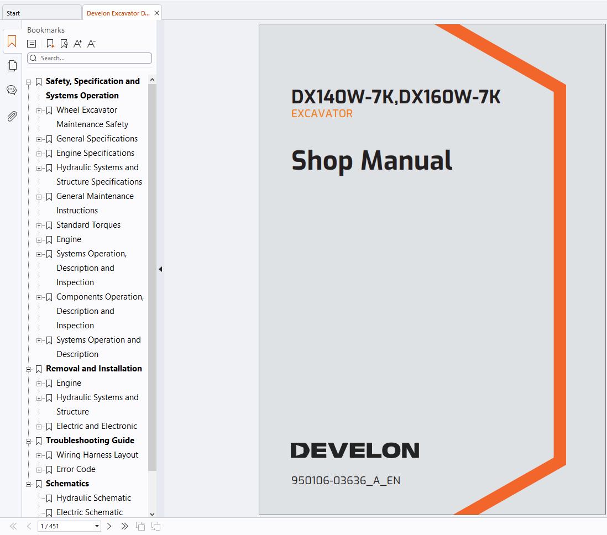
Task: Click the bookmarks Search field
Action: tap(90, 58)
